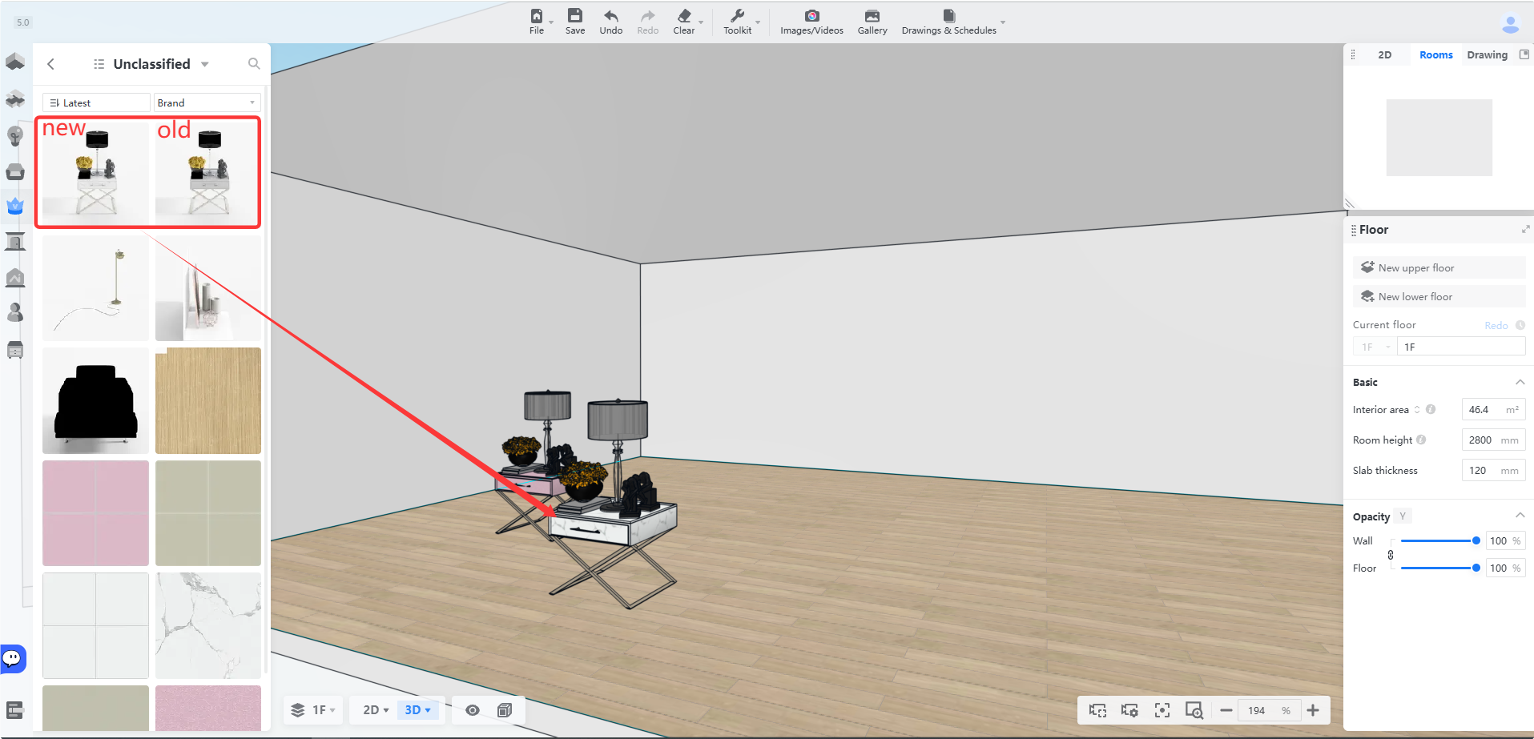Viewport: 1534px width, 739px height.
Task: Click the Redo toolbar icon
Action: [x=648, y=22]
